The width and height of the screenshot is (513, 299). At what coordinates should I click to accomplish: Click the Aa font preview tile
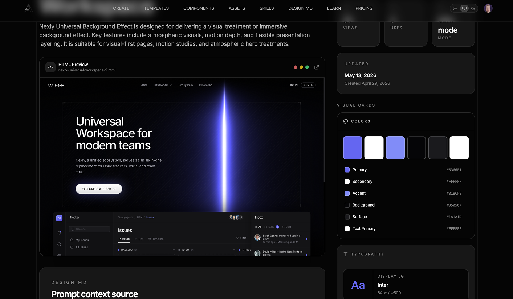(358, 285)
